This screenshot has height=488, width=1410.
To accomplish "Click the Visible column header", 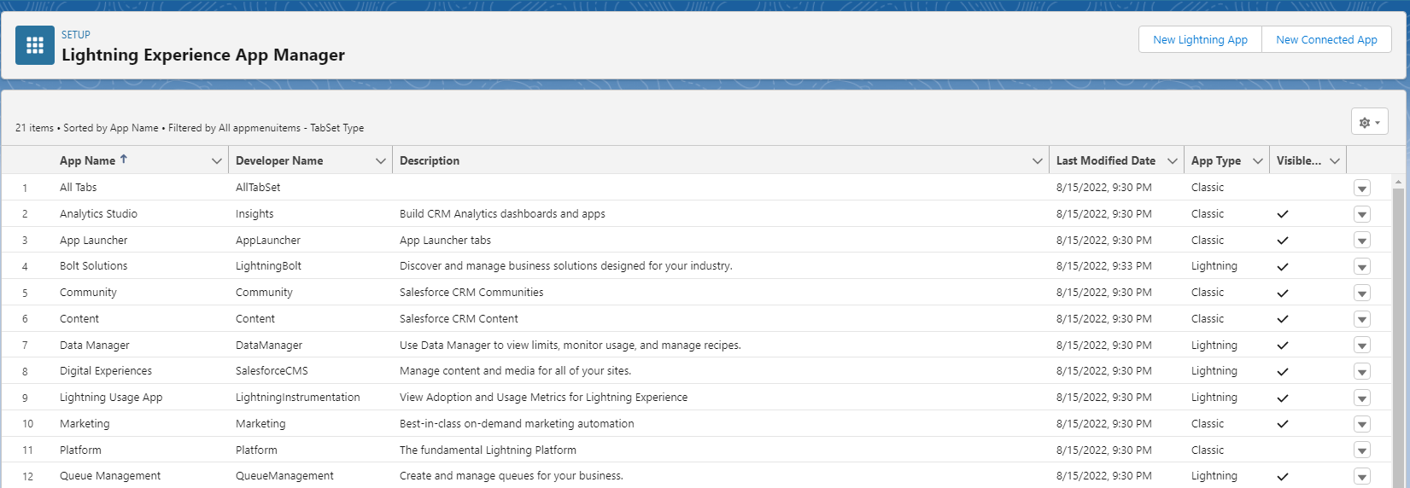I will [1298, 161].
